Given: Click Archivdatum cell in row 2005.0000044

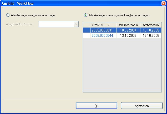Looking at the screenshot, I should 151,35.
